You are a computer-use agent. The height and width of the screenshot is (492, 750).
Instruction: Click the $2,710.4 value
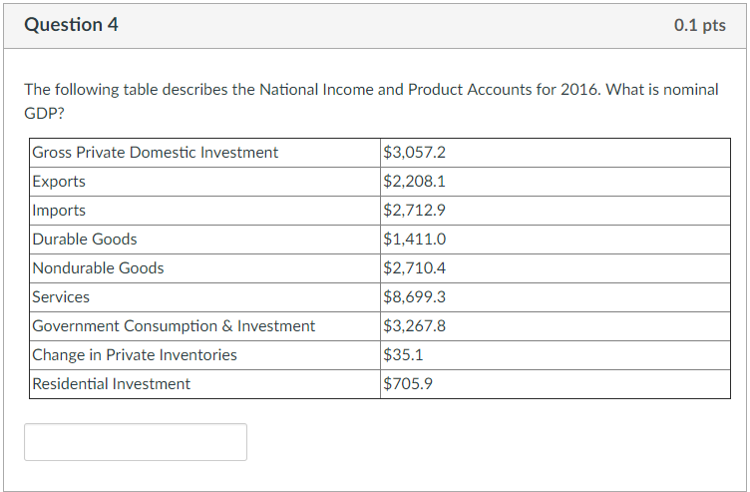point(414,268)
